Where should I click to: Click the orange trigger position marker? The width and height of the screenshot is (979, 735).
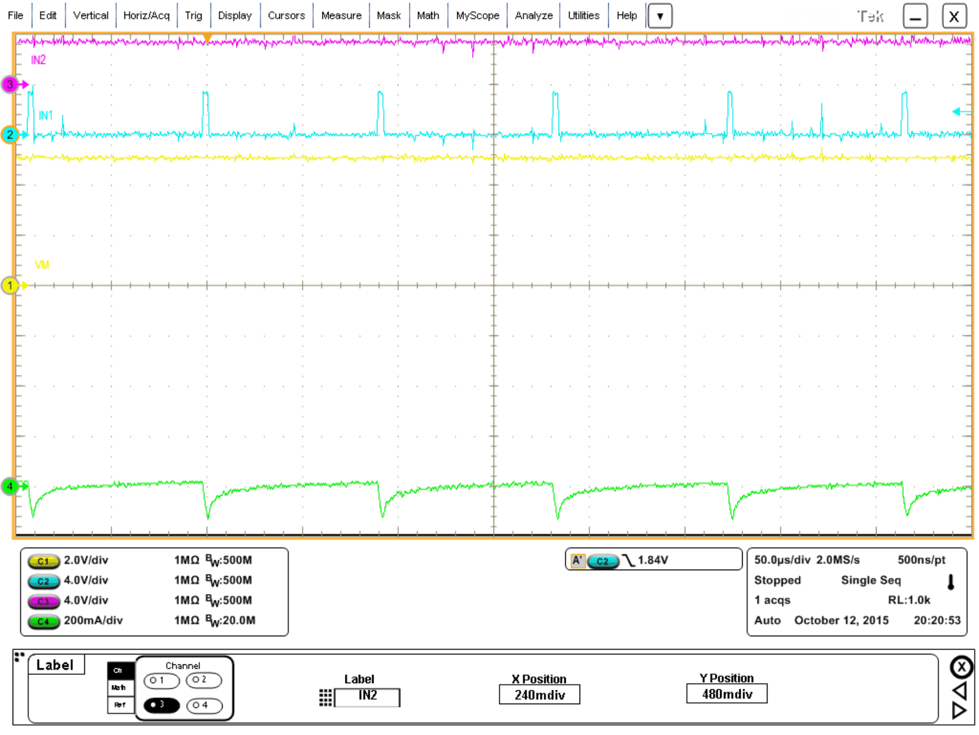tap(208, 37)
